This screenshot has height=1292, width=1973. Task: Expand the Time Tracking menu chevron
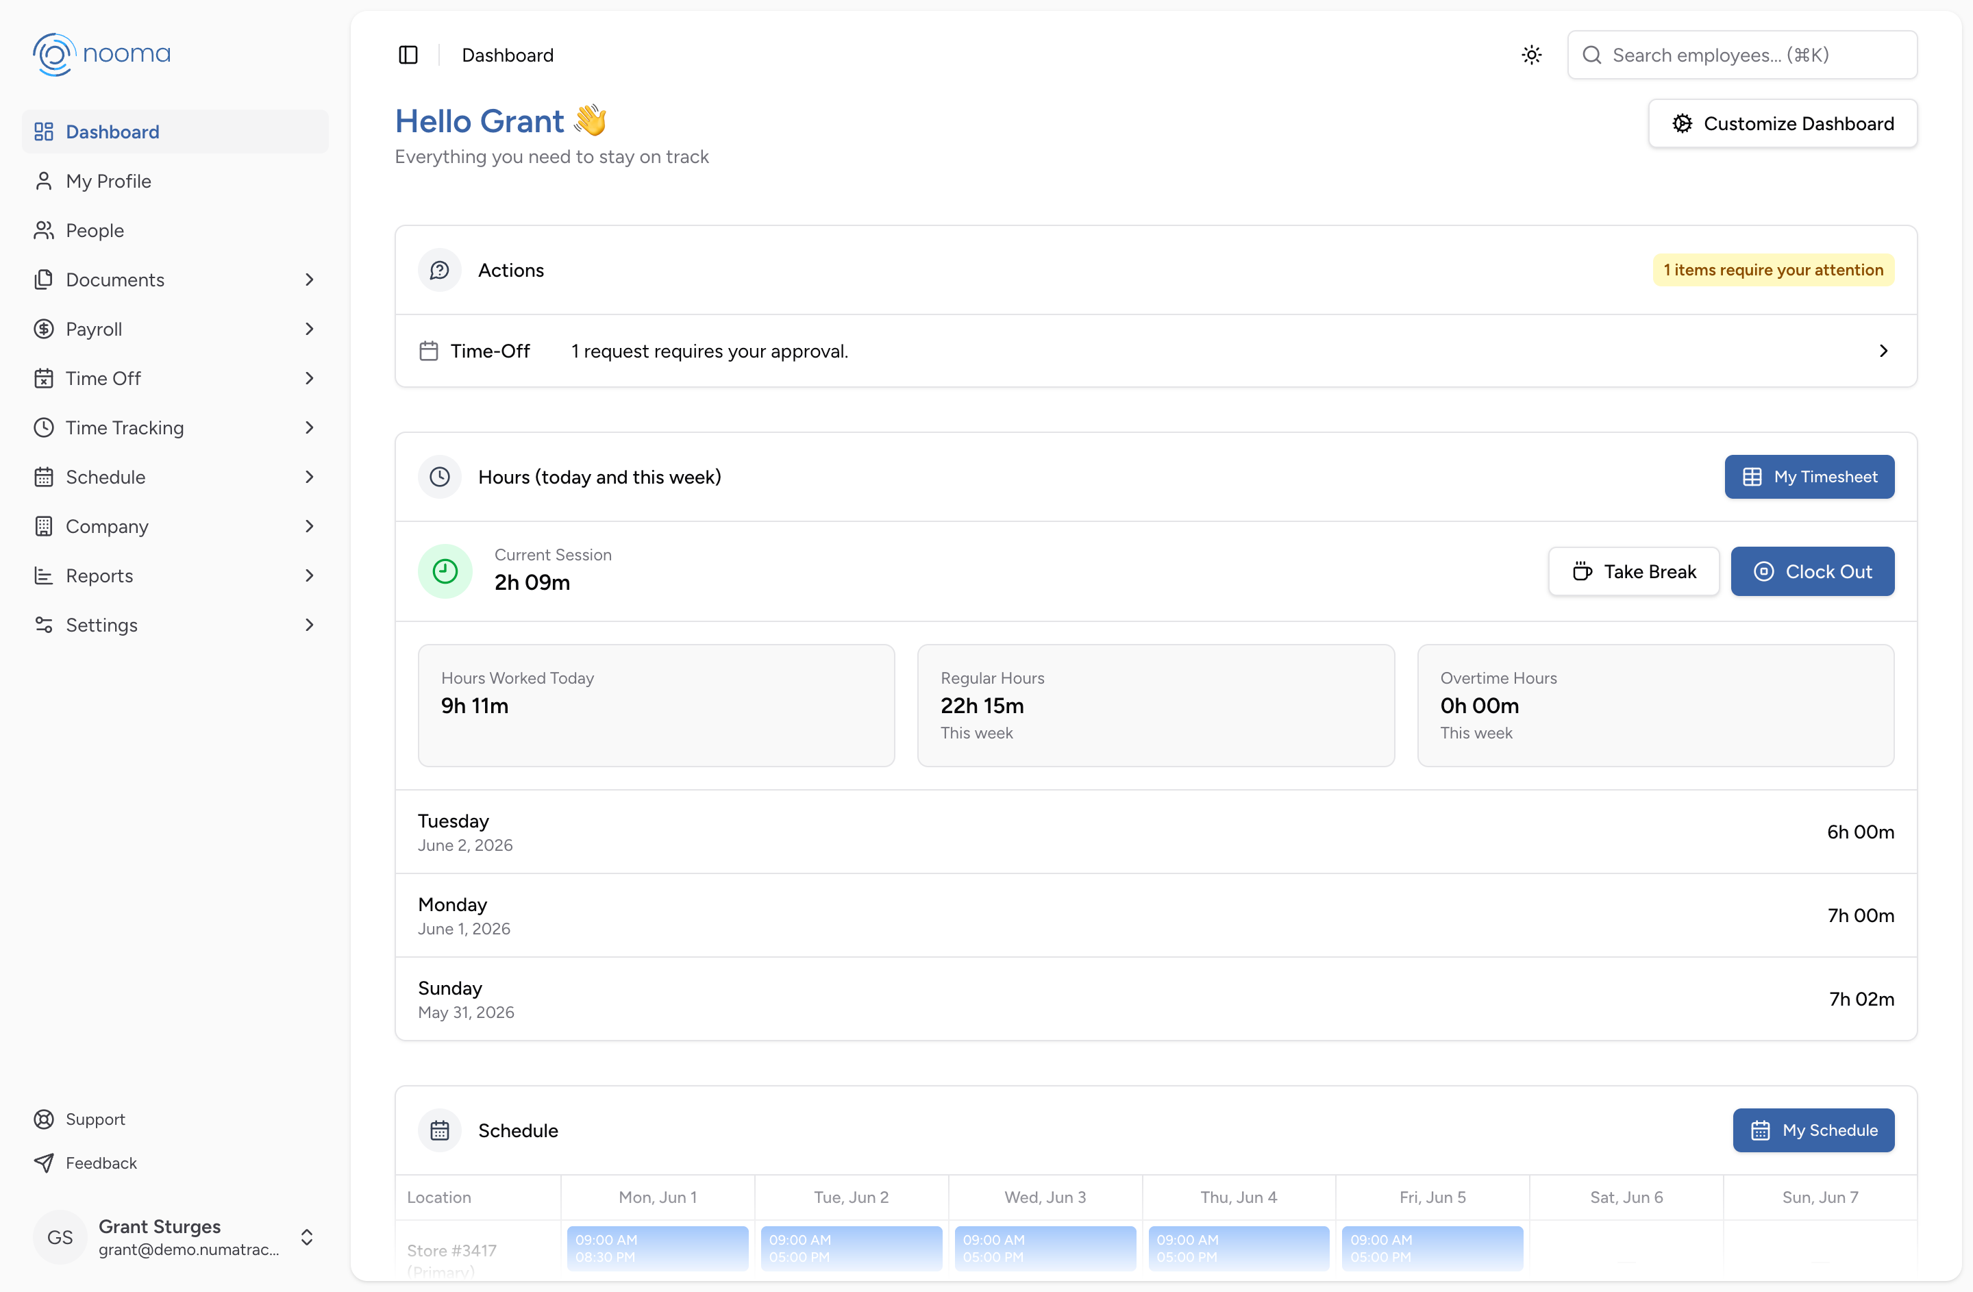(x=309, y=427)
